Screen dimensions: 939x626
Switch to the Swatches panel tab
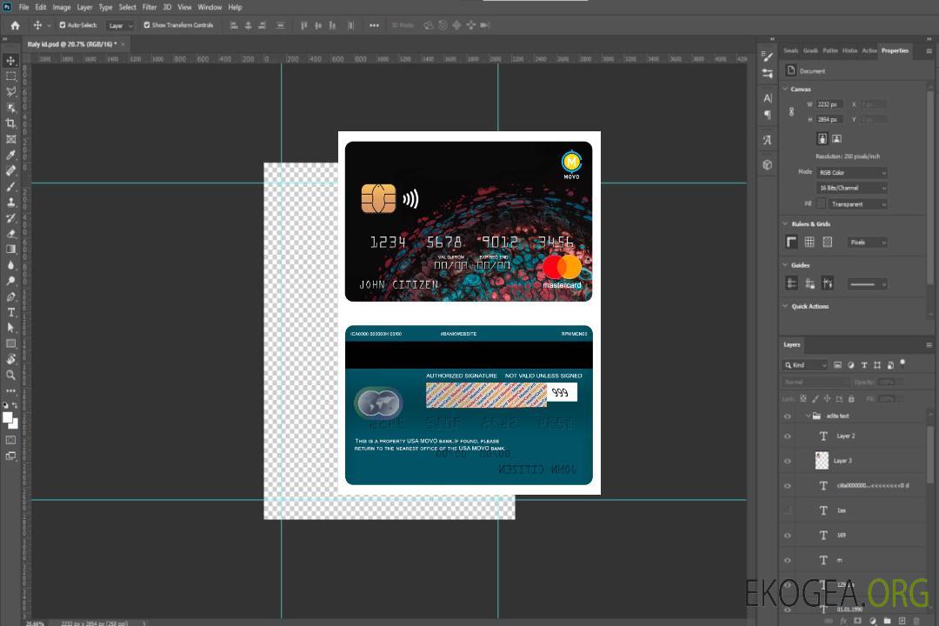(x=791, y=50)
